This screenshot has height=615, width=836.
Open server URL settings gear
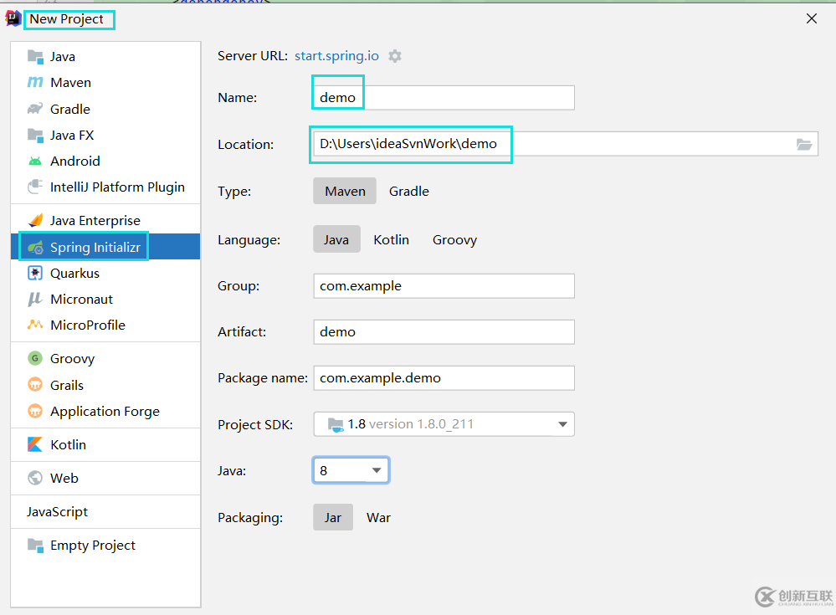pyautogui.click(x=395, y=56)
